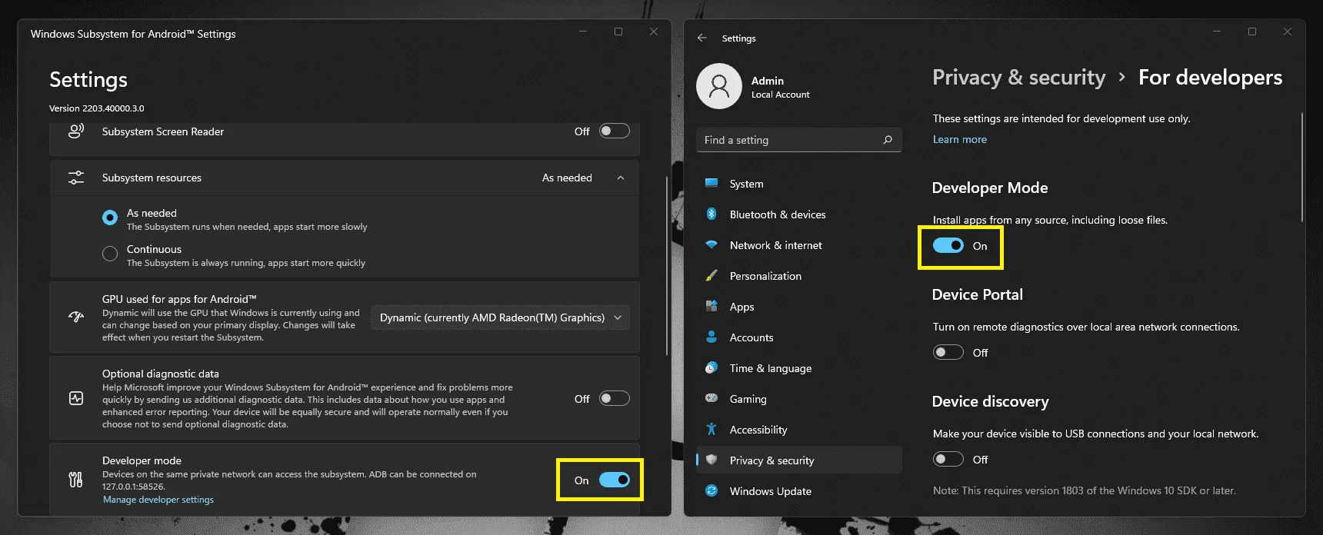Image resolution: width=1323 pixels, height=535 pixels.
Task: Click the Developer Mode heading
Action: pos(990,188)
